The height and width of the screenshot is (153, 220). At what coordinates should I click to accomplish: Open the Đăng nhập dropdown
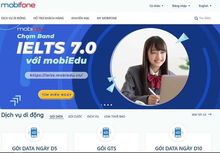181,6
